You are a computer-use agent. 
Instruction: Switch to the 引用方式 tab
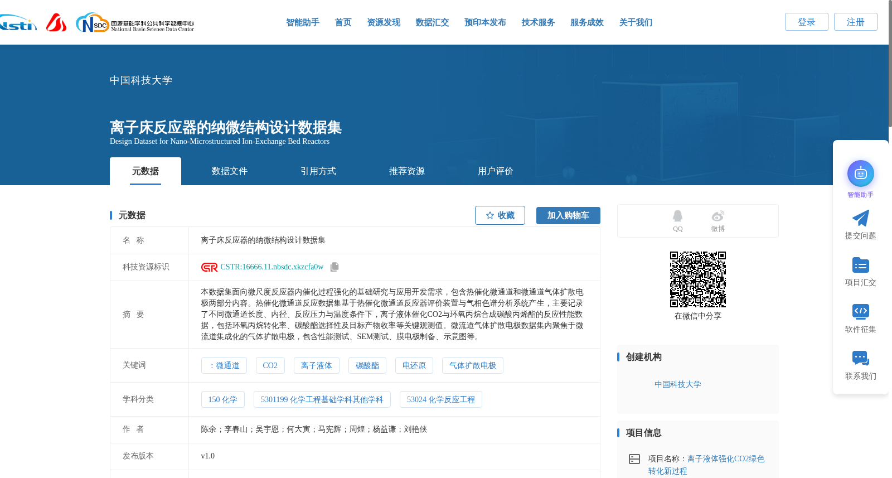pyautogui.click(x=318, y=171)
